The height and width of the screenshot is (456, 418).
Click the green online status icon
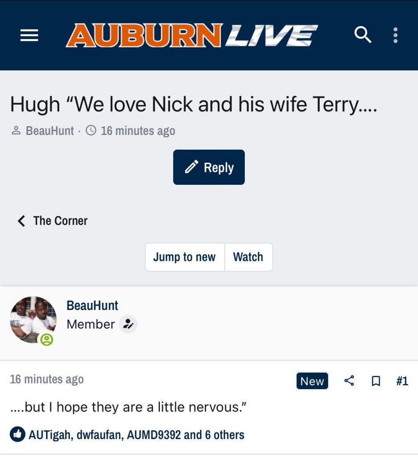point(47,340)
